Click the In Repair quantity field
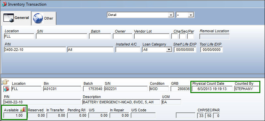Viewport: 265px width, 121px height. coord(119,115)
